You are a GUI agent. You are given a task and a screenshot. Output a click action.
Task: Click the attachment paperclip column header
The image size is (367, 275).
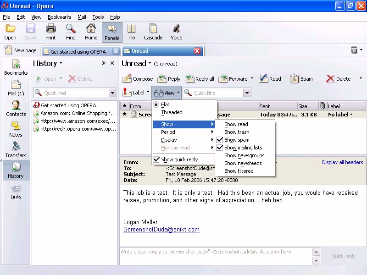pos(323,106)
